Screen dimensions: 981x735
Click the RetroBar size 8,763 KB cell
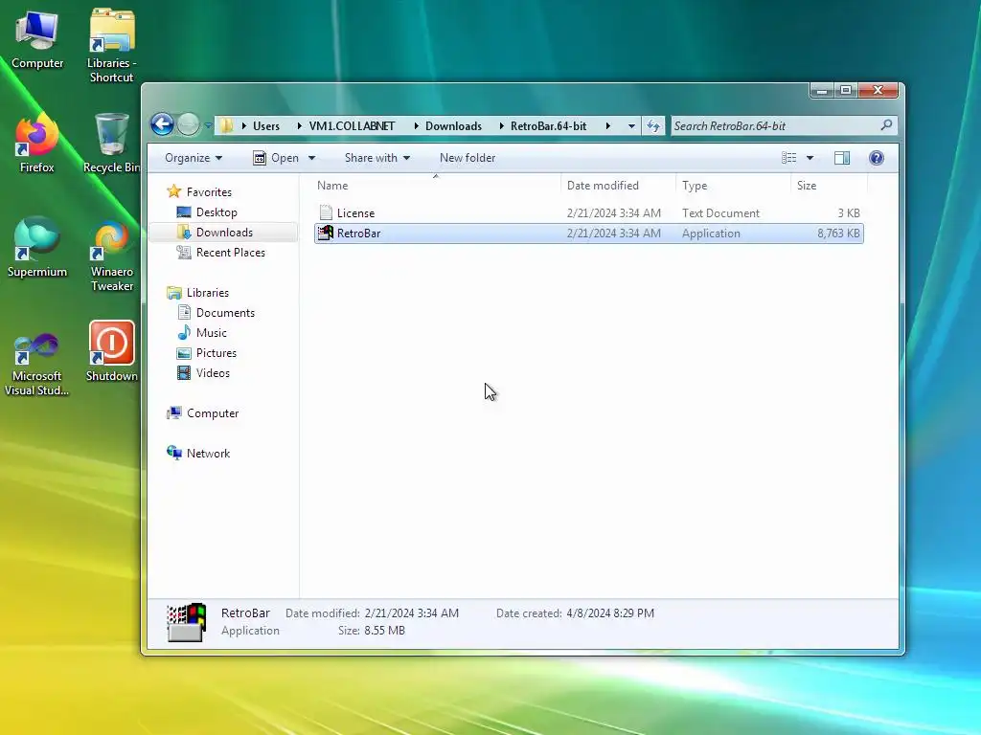838,234
